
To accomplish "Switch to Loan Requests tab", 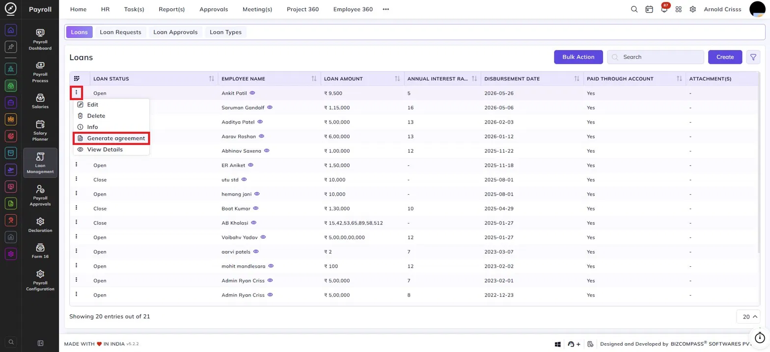I will 120,32.
